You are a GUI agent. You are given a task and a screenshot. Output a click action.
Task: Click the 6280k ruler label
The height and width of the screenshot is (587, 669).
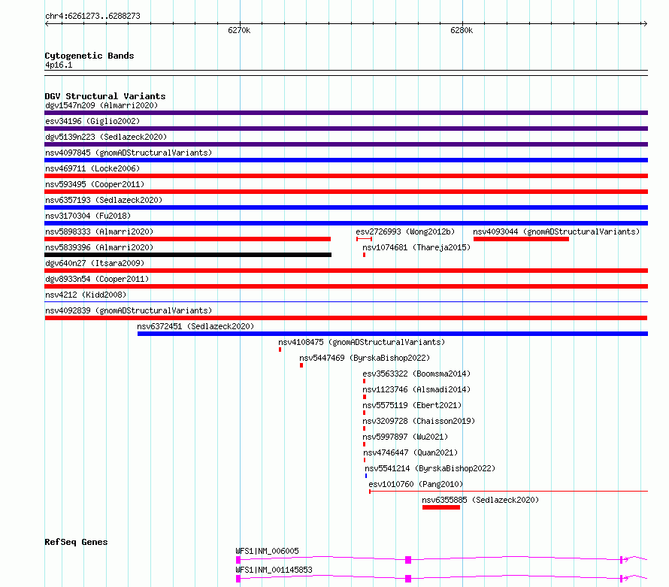[462, 30]
